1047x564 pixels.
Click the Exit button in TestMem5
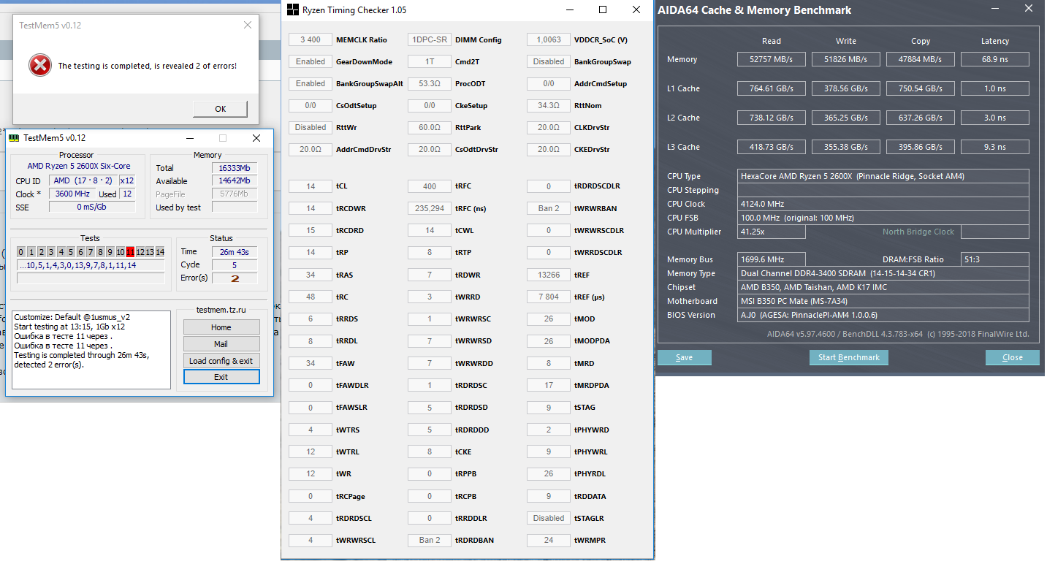(221, 377)
